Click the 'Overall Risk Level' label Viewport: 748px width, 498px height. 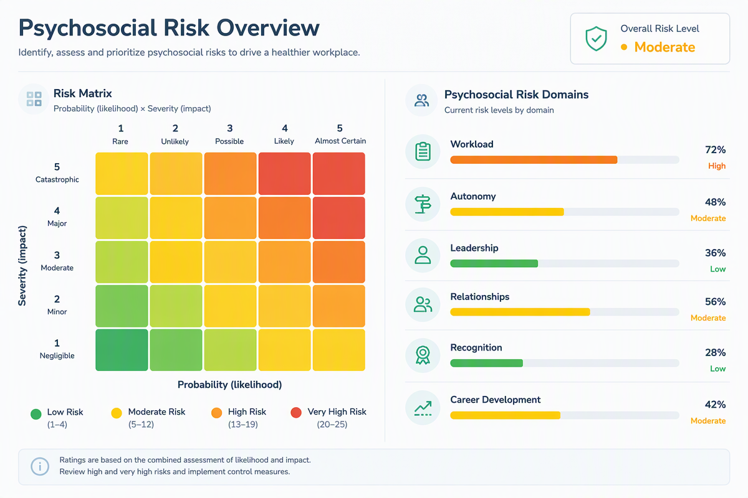coord(660,29)
